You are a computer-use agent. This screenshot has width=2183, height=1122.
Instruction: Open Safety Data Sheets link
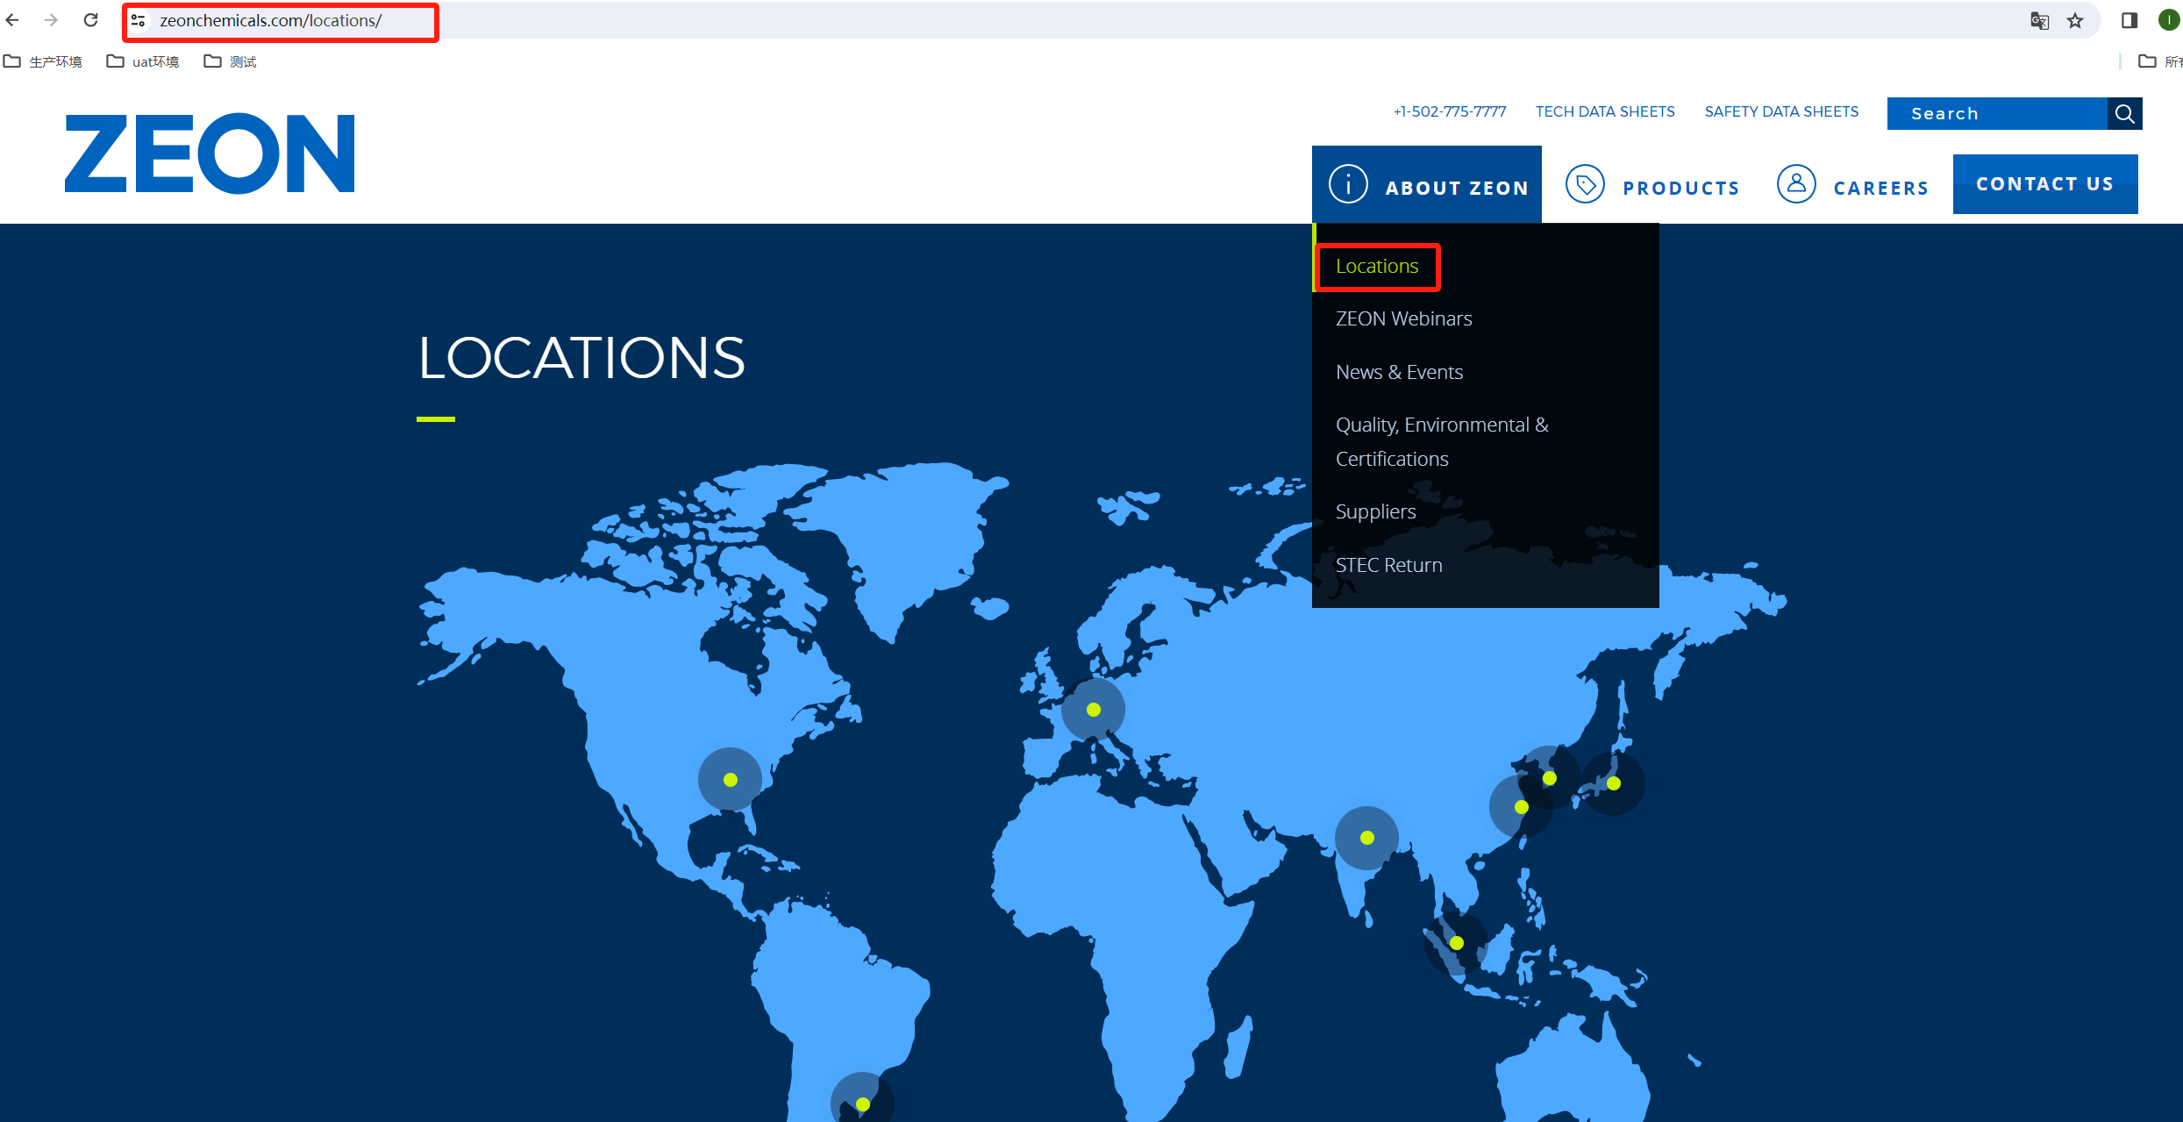pos(1780,111)
